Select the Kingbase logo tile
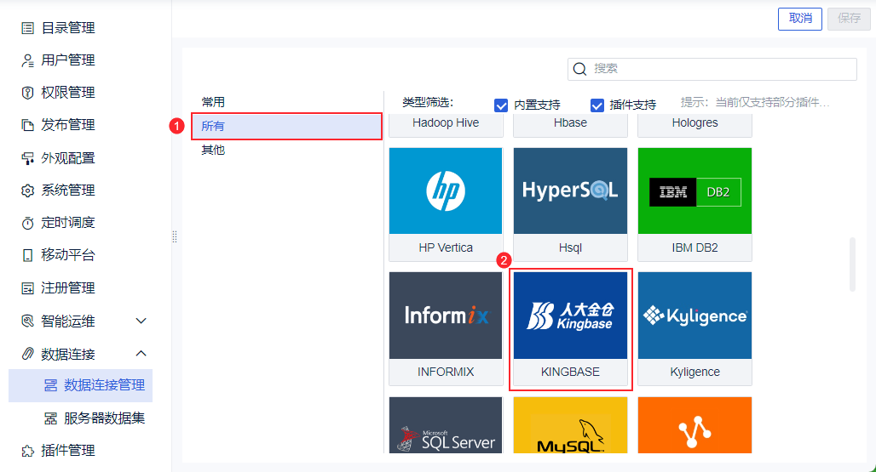The height and width of the screenshot is (472, 876). [570, 316]
